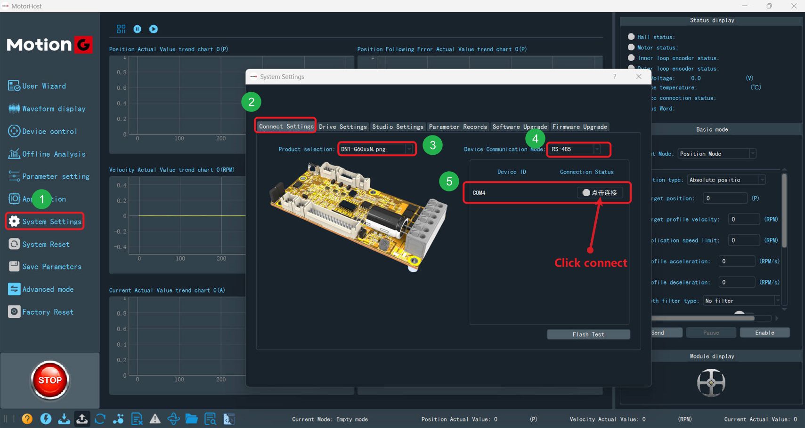Open the orange question-mark help icon

(27, 419)
